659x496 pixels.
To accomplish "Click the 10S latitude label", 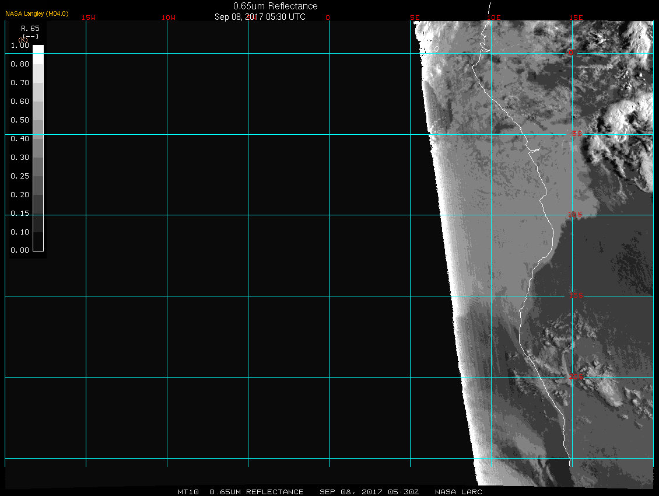I will pyautogui.click(x=575, y=215).
